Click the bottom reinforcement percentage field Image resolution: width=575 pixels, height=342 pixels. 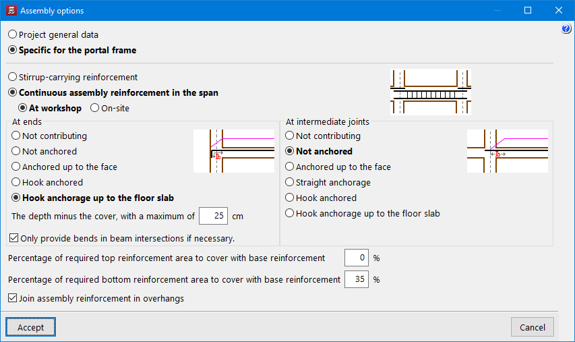tap(356, 279)
